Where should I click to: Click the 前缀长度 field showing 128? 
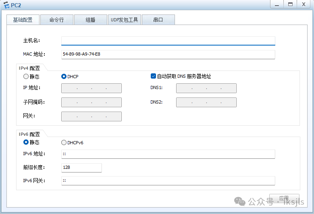pyautogui.click(x=81, y=168)
